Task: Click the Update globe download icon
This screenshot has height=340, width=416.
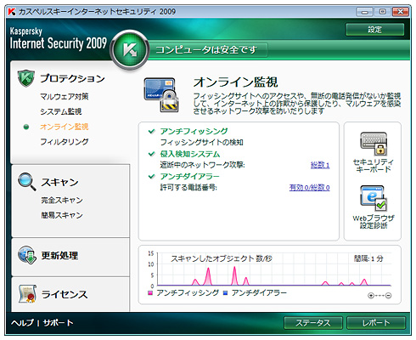Action: 27,255
